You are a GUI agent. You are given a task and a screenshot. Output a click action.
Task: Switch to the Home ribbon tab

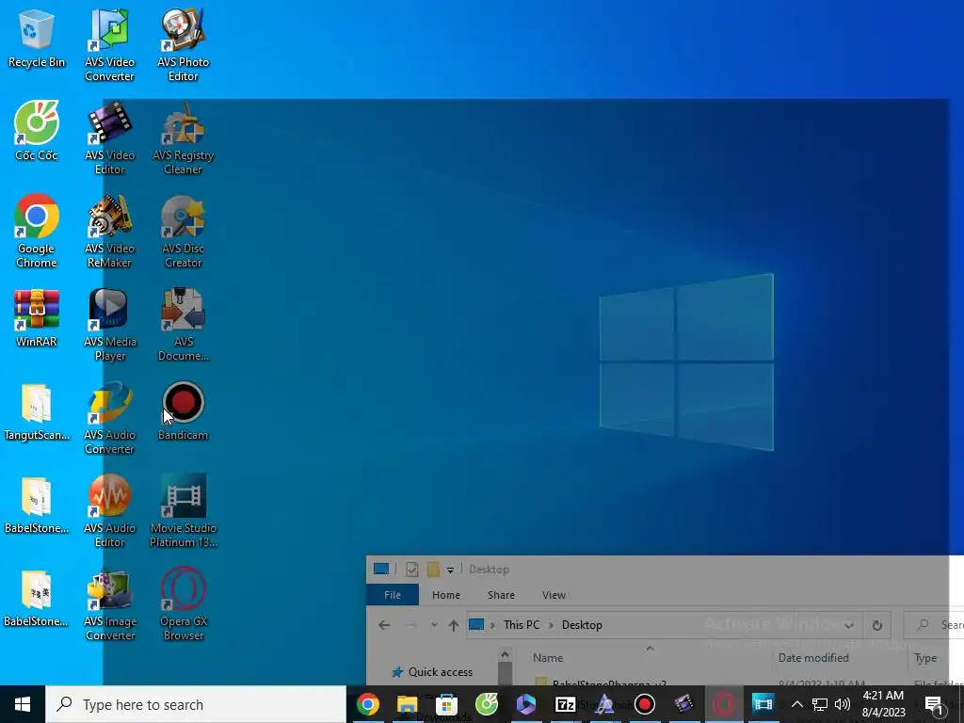(x=445, y=595)
